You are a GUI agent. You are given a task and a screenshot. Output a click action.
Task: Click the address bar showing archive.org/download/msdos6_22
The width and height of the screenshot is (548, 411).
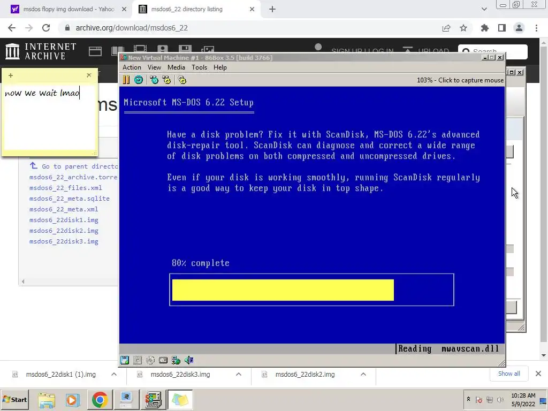pyautogui.click(x=132, y=28)
